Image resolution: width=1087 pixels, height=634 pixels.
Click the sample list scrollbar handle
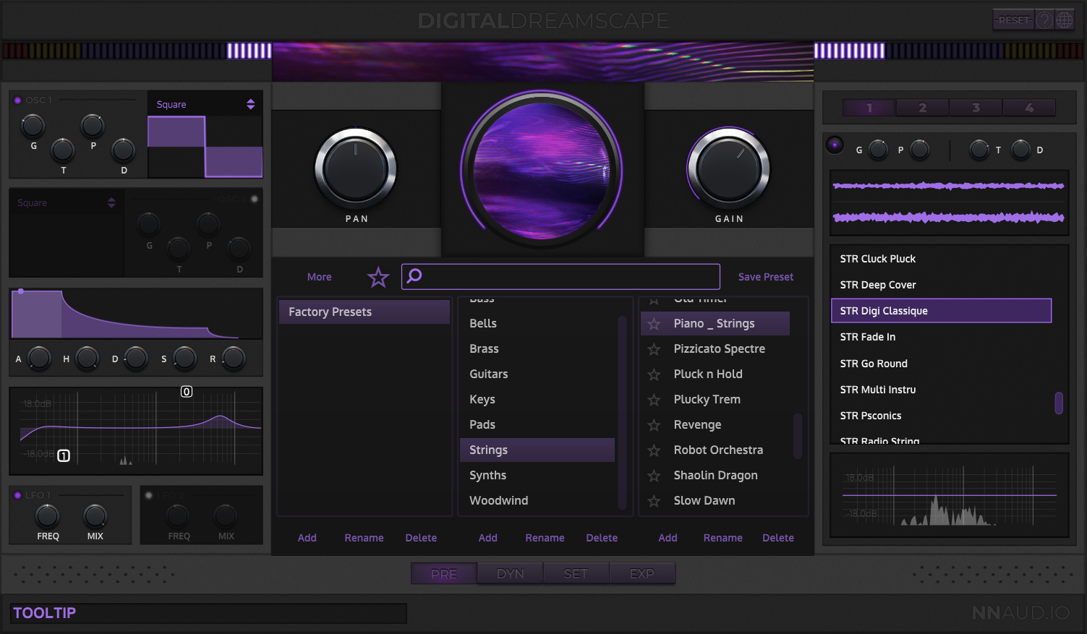(x=1059, y=403)
